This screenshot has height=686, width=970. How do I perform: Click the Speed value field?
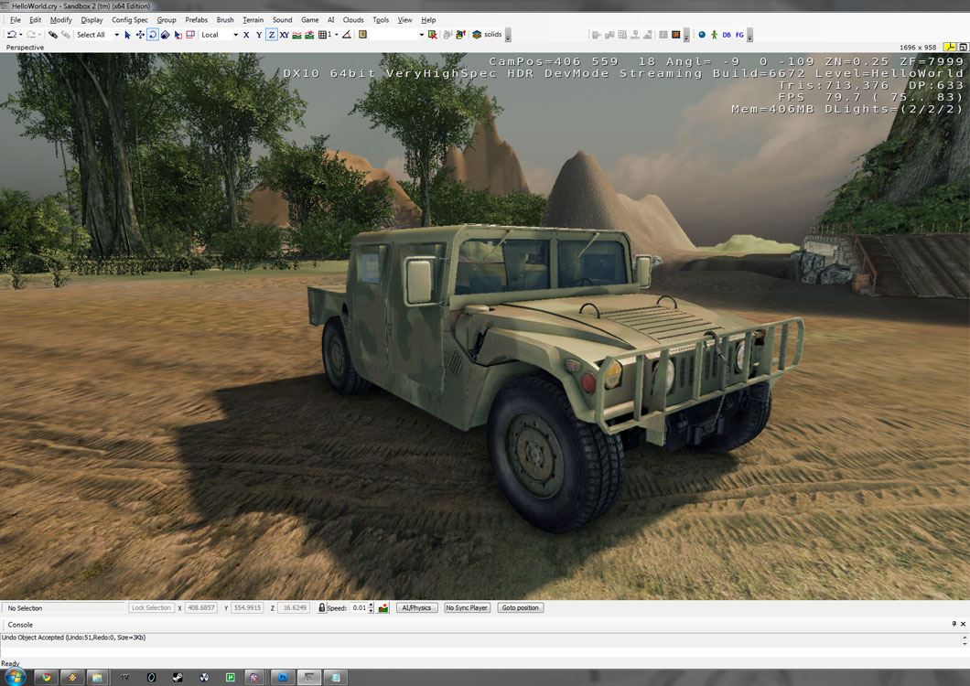[359, 607]
